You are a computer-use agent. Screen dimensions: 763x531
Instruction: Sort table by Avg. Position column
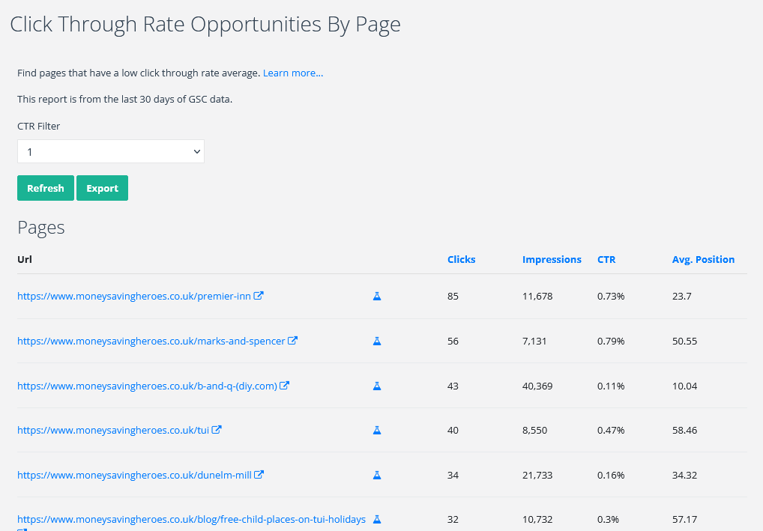tap(703, 260)
